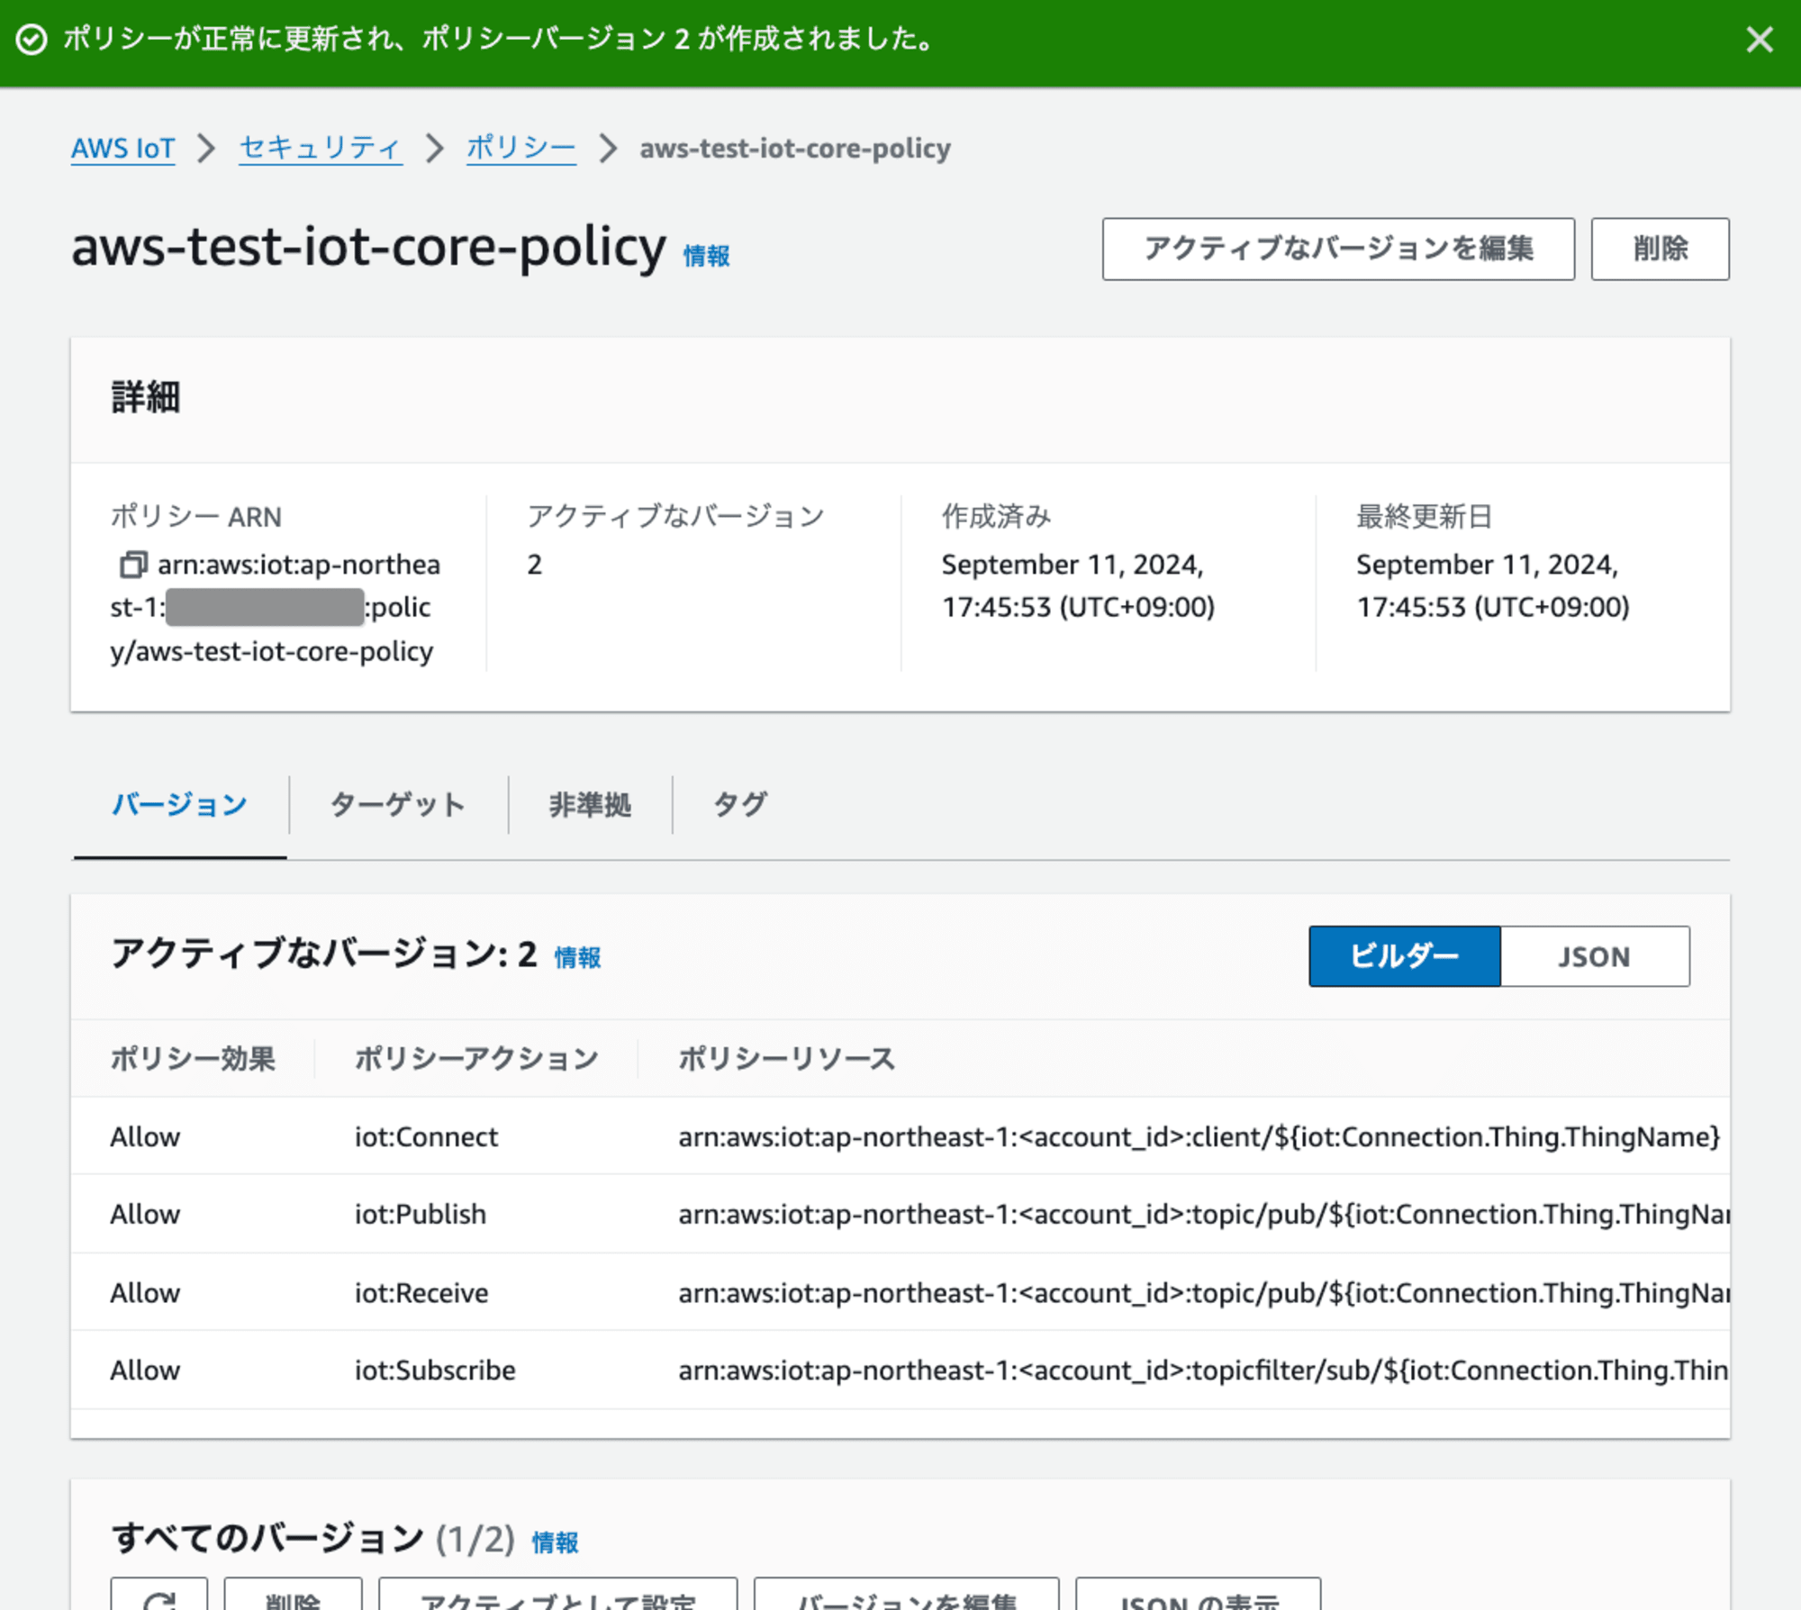Click アクティブなバージョンを編集 button

[x=1338, y=249]
